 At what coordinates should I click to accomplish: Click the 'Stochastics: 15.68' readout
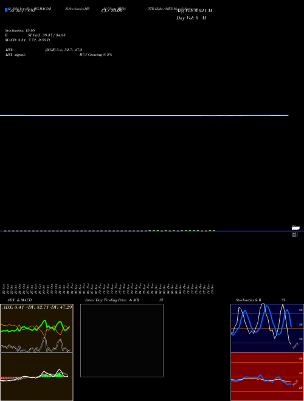[19, 30]
